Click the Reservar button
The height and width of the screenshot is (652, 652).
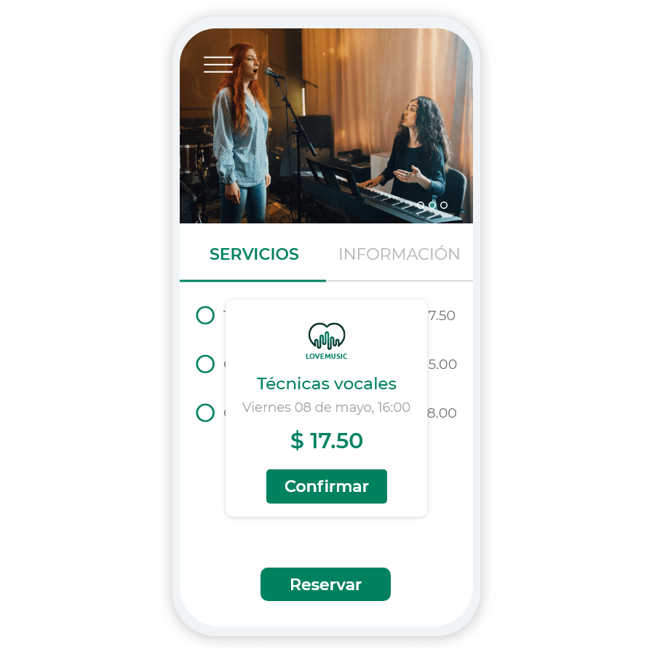coord(325,584)
